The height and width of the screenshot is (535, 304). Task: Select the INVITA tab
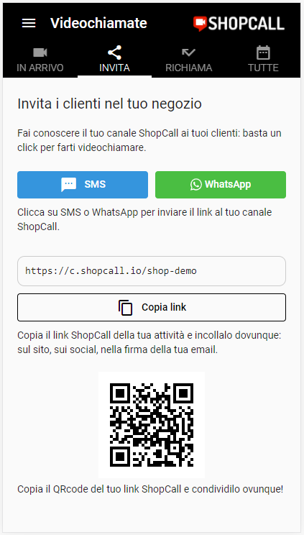[x=115, y=60]
